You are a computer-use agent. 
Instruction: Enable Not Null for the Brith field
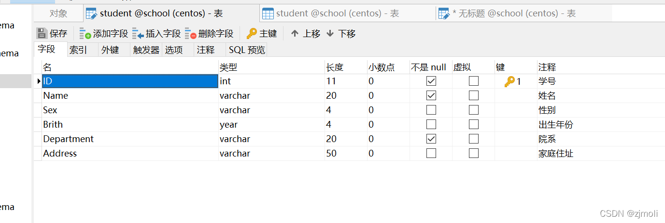click(431, 124)
